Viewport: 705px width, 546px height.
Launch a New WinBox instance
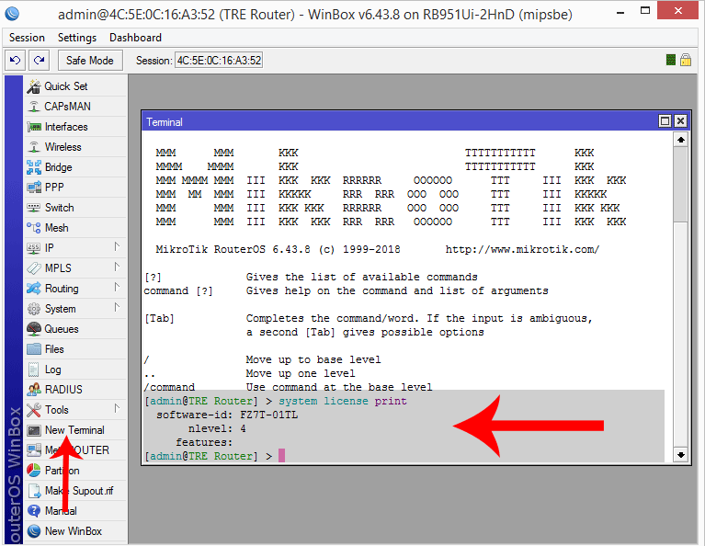pyautogui.click(x=75, y=531)
